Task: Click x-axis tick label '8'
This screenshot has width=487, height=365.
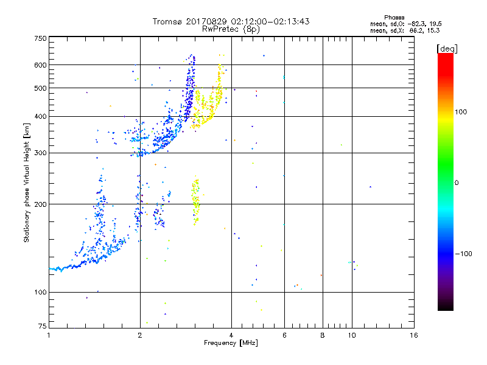Action: 323,335
